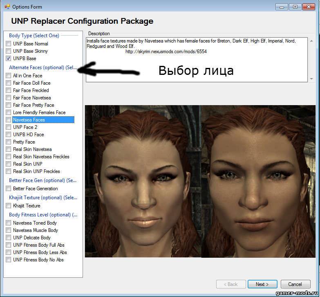Enable the UNP Face 2 checkbox
Image resolution: width=320 pixels, height=297 pixels.
[x=8, y=127]
